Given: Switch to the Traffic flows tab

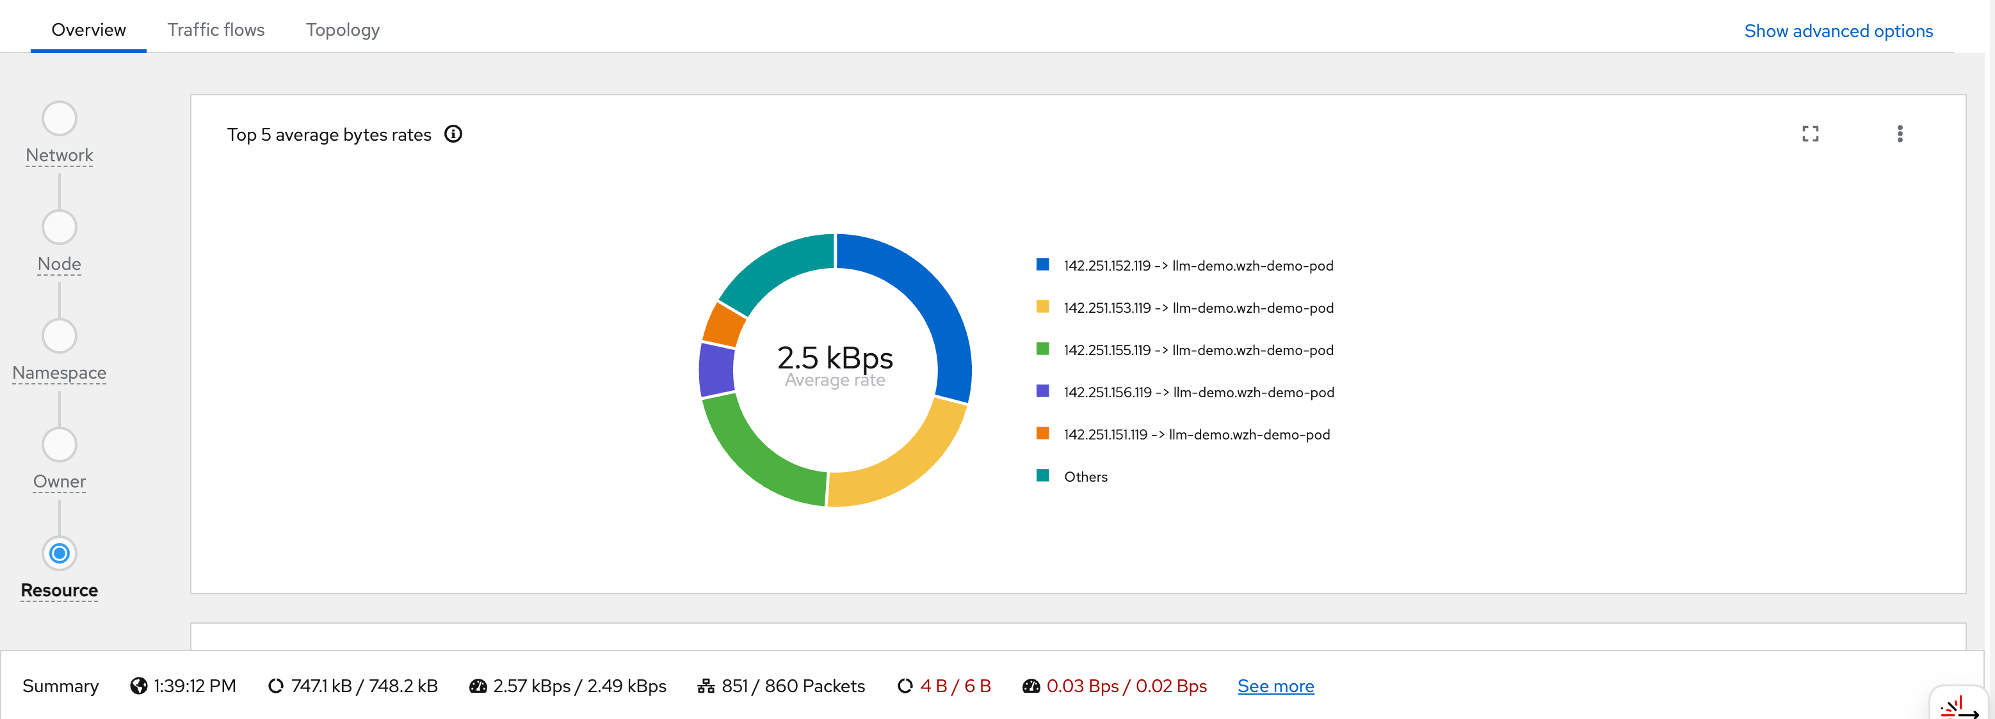Looking at the screenshot, I should pyautogui.click(x=215, y=29).
